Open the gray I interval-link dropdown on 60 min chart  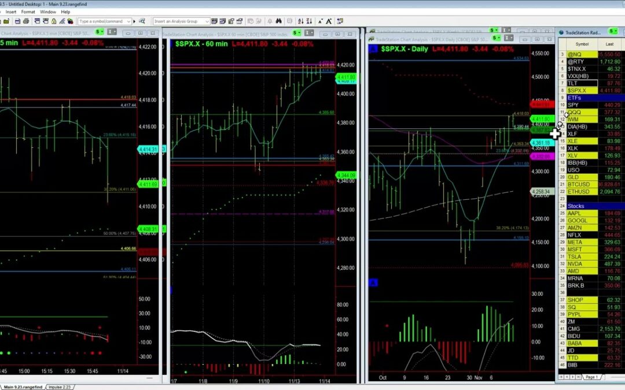click(x=309, y=32)
